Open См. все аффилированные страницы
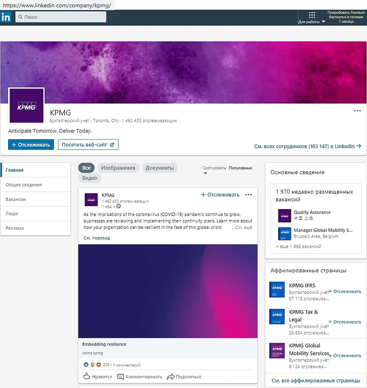The width and height of the screenshot is (367, 388). [x=316, y=381]
